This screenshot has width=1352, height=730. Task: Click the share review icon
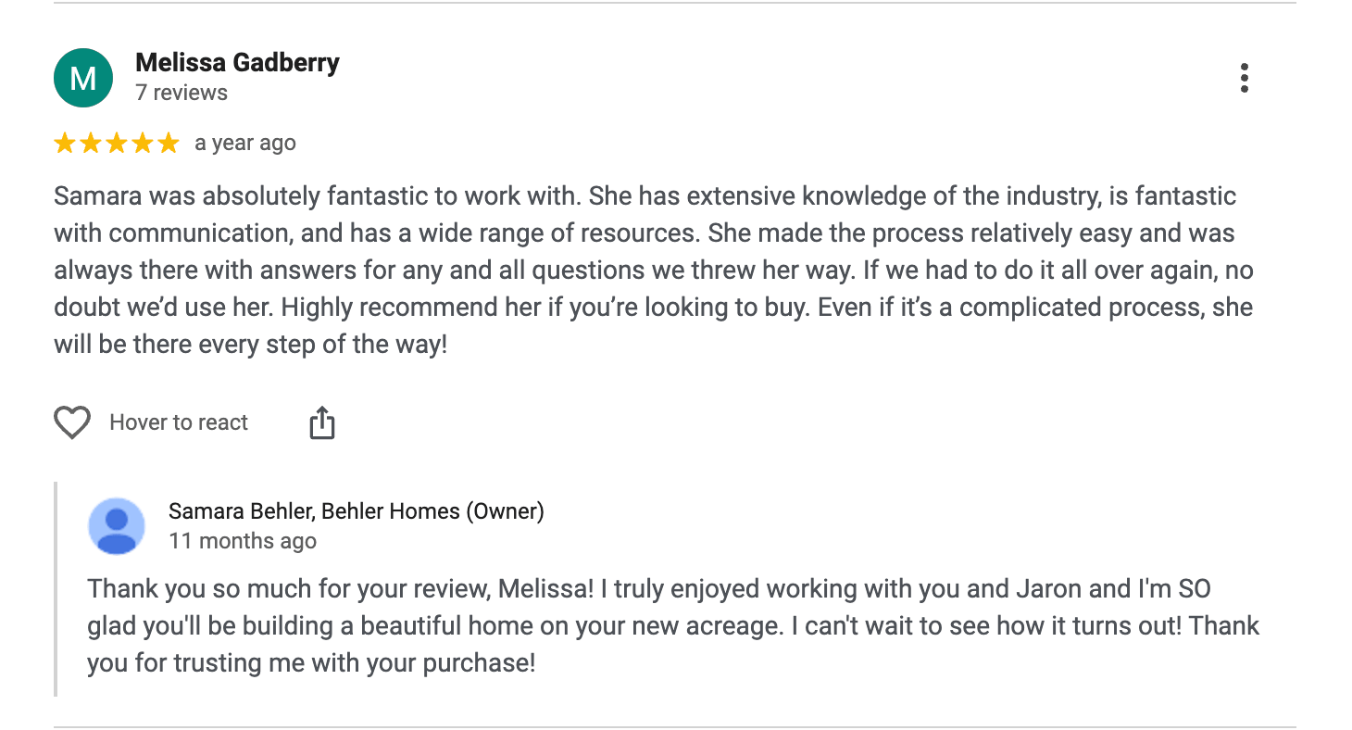tap(321, 423)
